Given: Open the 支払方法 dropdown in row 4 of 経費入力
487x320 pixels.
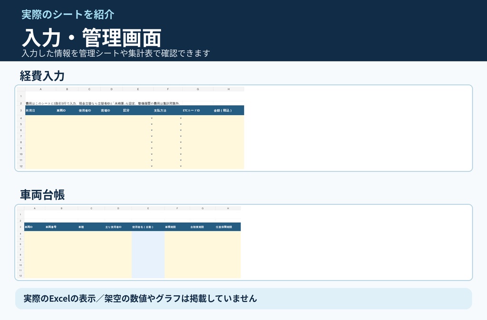Looking at the screenshot, I should pos(181,118).
